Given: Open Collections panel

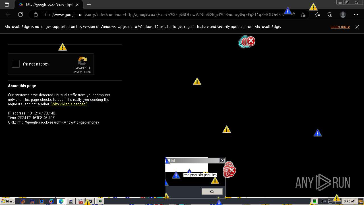Looking at the screenshot, I should tap(330, 15).
